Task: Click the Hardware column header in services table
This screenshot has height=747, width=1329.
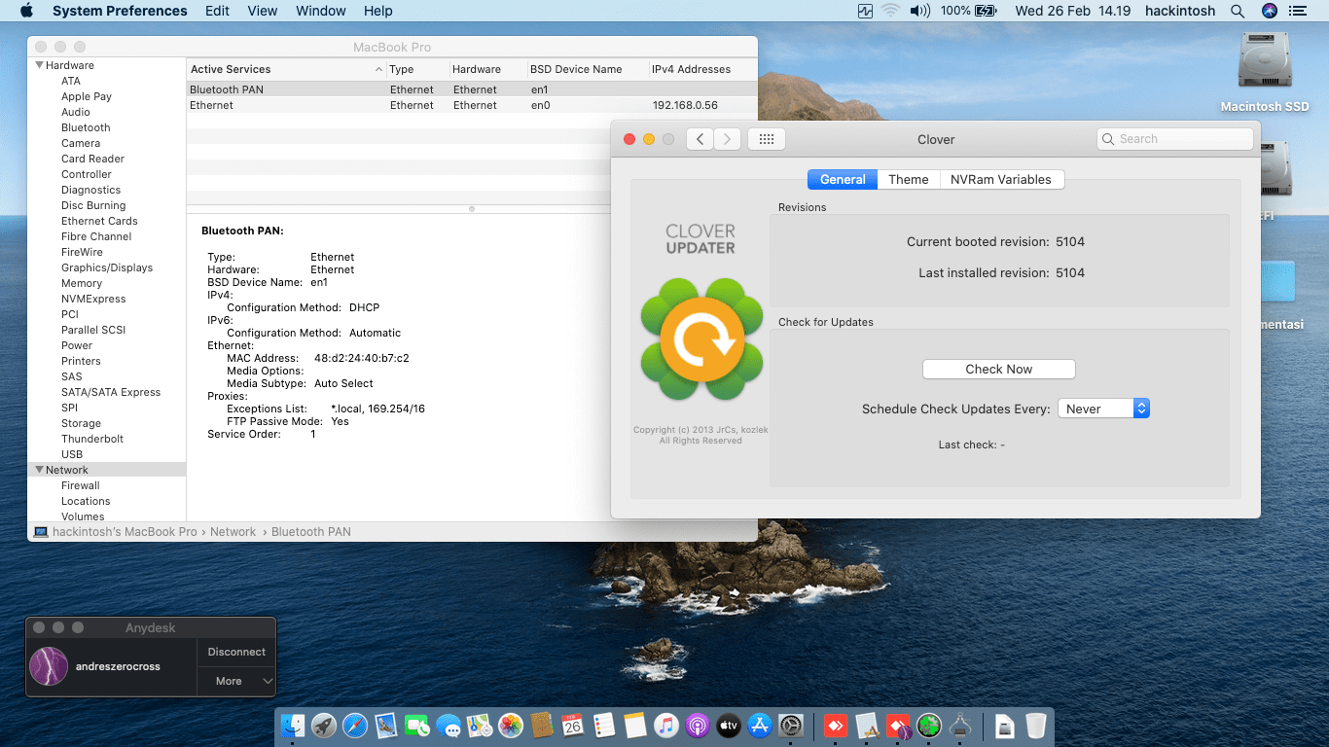Action: [488, 69]
